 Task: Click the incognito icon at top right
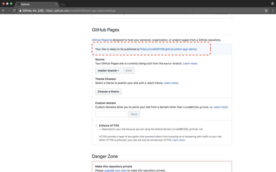(x=272, y=4)
